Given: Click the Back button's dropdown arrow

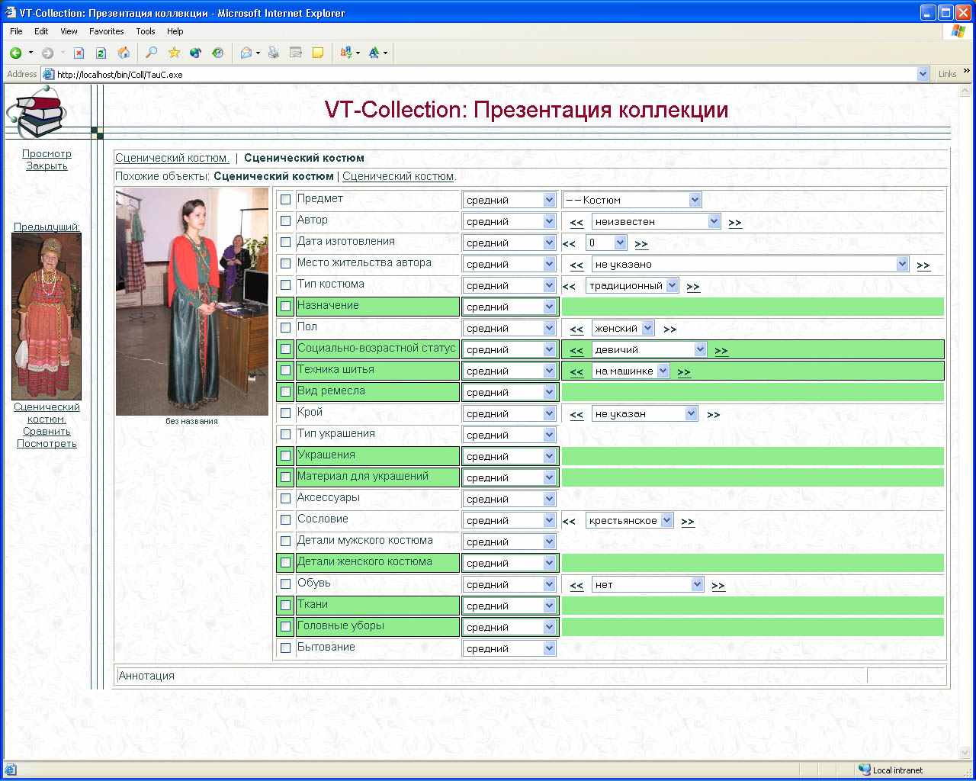Looking at the screenshot, I should [x=30, y=53].
